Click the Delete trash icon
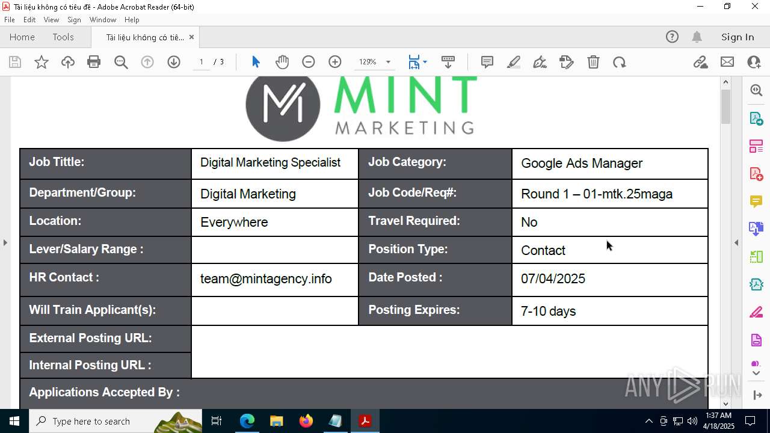The width and height of the screenshot is (770, 433). point(593,62)
